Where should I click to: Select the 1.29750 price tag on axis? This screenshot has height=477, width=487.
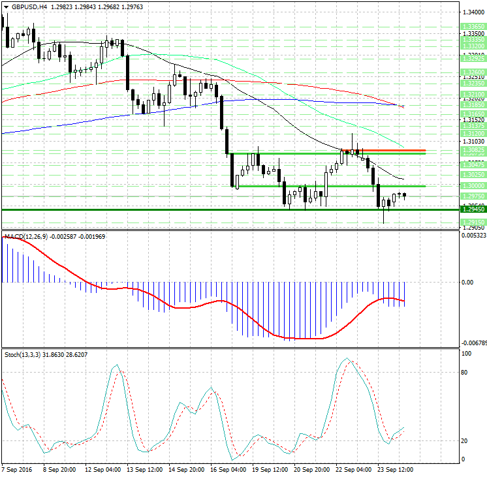(x=473, y=196)
